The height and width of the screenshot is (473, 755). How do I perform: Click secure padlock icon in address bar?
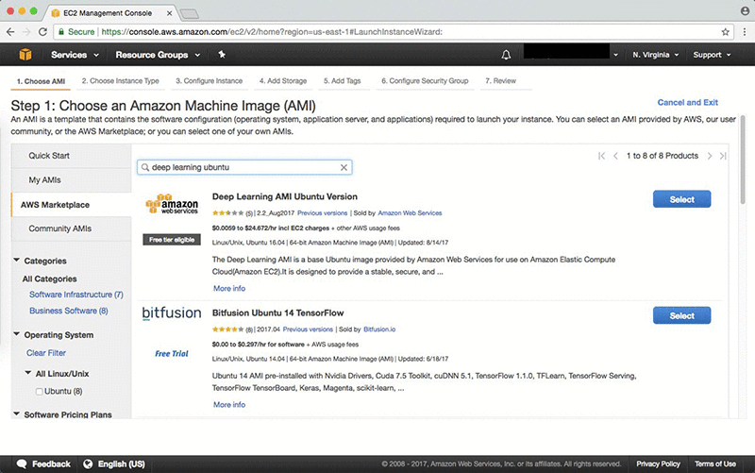[x=61, y=32]
